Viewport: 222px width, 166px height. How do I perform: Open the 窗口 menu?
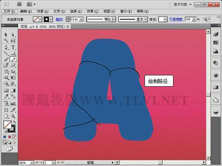click(x=126, y=11)
